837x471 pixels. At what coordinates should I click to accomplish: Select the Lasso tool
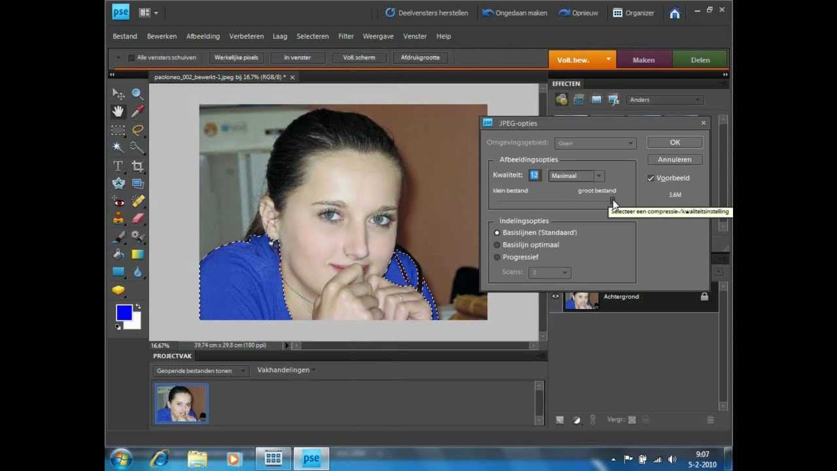137,130
